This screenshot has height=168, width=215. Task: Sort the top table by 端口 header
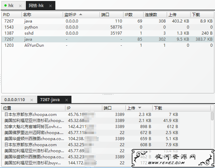tap(111, 14)
